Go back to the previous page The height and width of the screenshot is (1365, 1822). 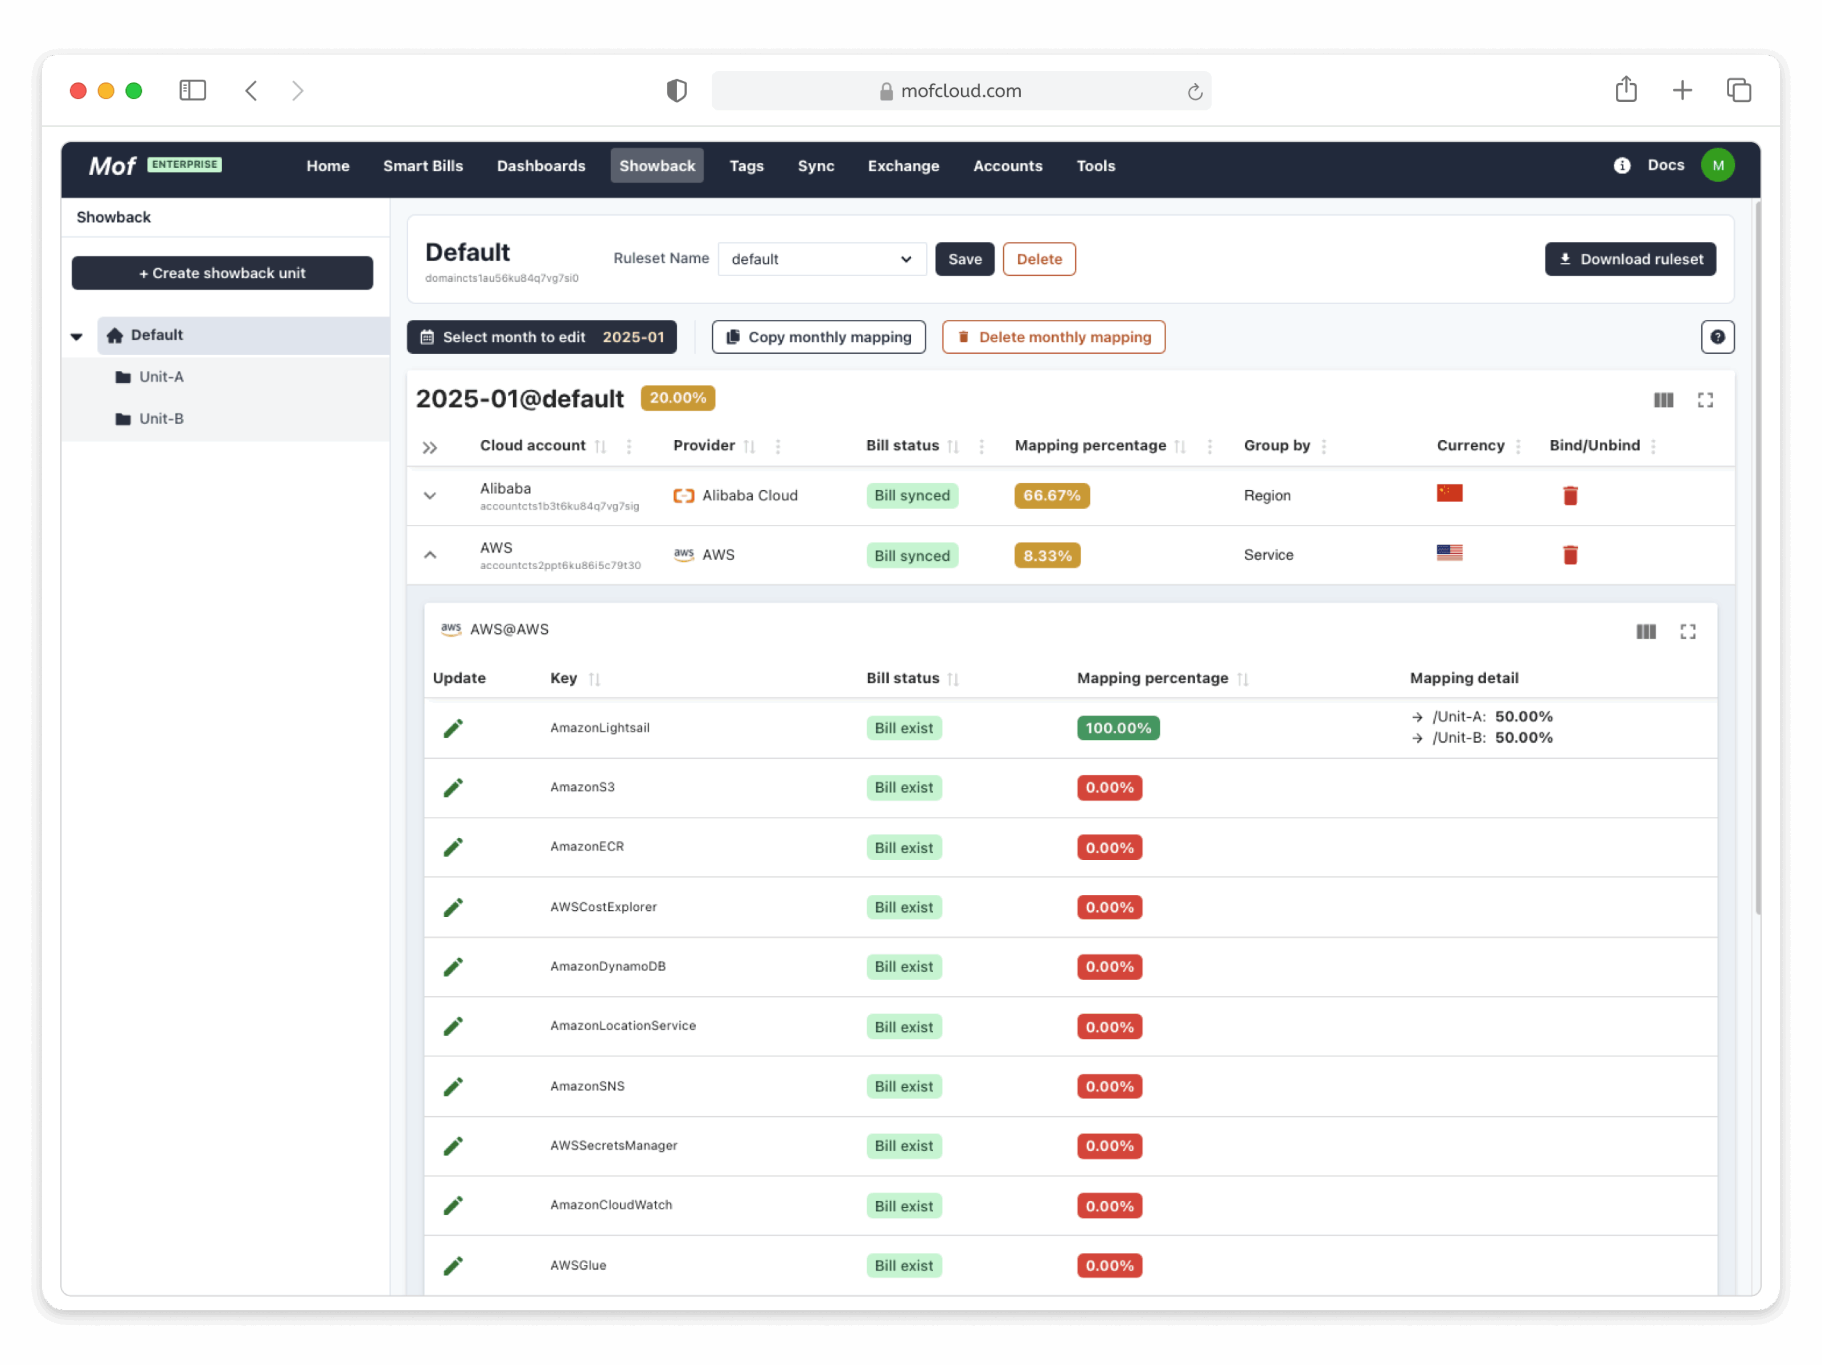click(x=251, y=91)
